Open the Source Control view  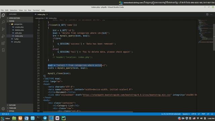[x=3, y=29]
